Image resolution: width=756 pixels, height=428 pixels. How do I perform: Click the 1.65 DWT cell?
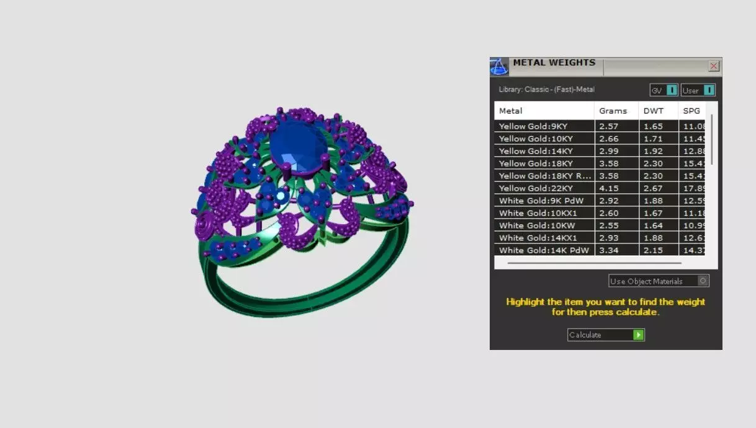[658, 126]
